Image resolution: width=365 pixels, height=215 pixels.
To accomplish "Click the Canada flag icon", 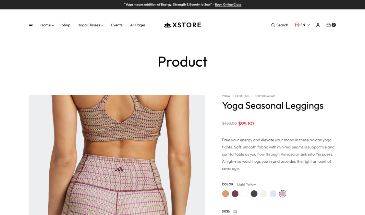I will click(297, 25).
